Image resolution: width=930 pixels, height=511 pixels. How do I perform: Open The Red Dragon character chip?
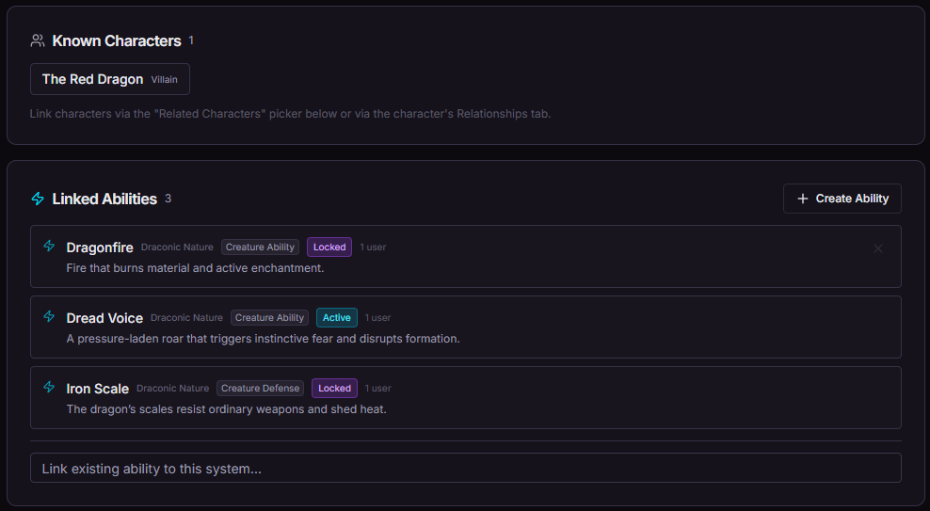(110, 79)
